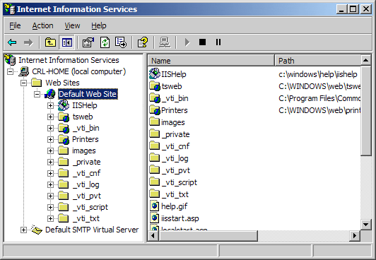Click the horizontal scrollbar right arrow
Screen dimensions: 376x260
(354, 236)
